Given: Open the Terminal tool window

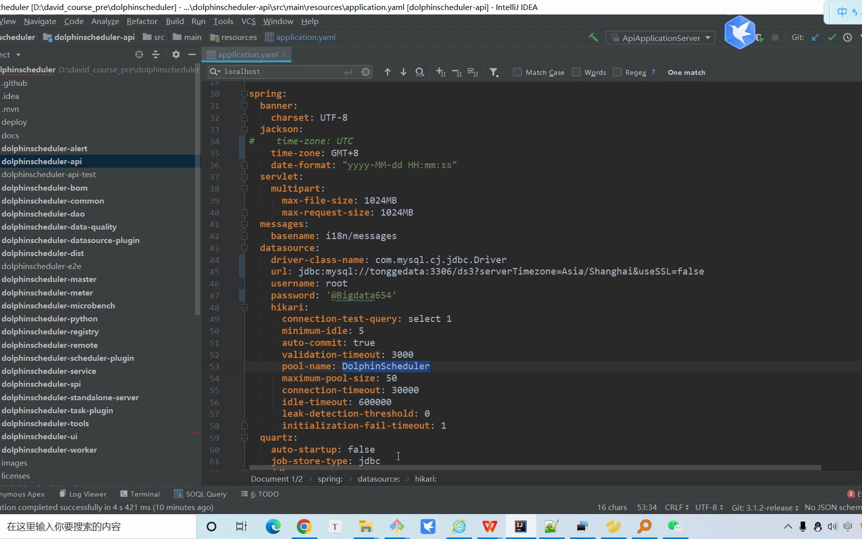Looking at the screenshot, I should tap(140, 494).
